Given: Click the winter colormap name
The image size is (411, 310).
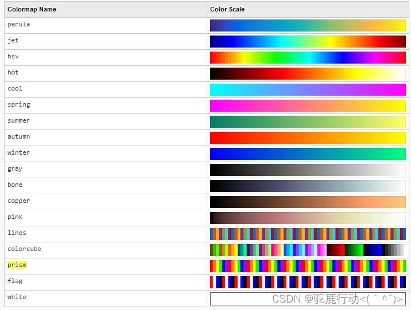Looking at the screenshot, I should tap(18, 152).
